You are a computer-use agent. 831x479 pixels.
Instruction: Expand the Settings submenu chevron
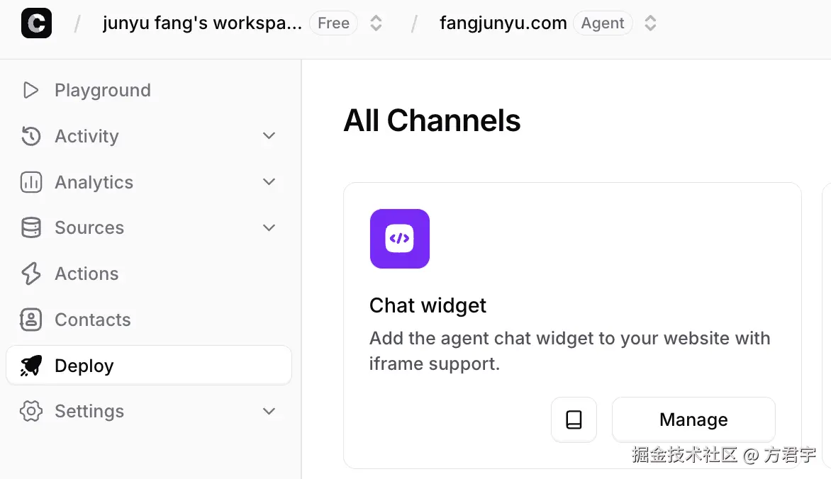pos(269,411)
